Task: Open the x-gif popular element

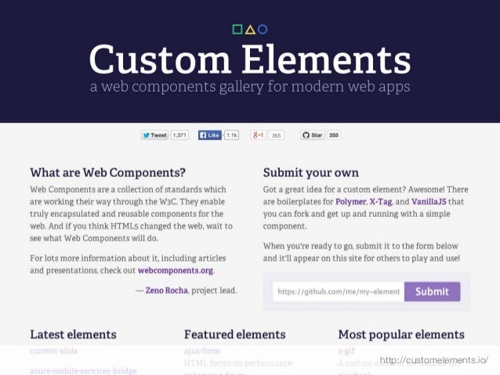Action: pyautogui.click(x=346, y=351)
